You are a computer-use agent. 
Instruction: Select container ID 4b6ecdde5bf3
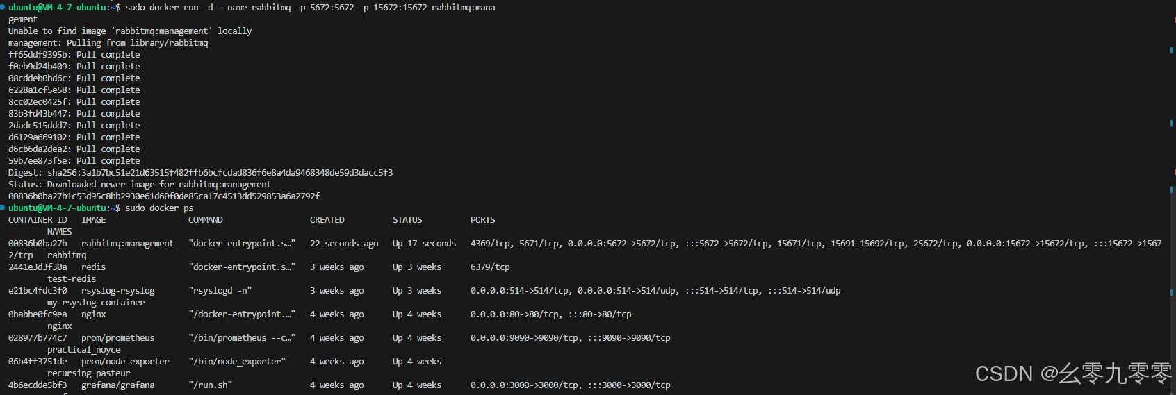[x=38, y=385]
